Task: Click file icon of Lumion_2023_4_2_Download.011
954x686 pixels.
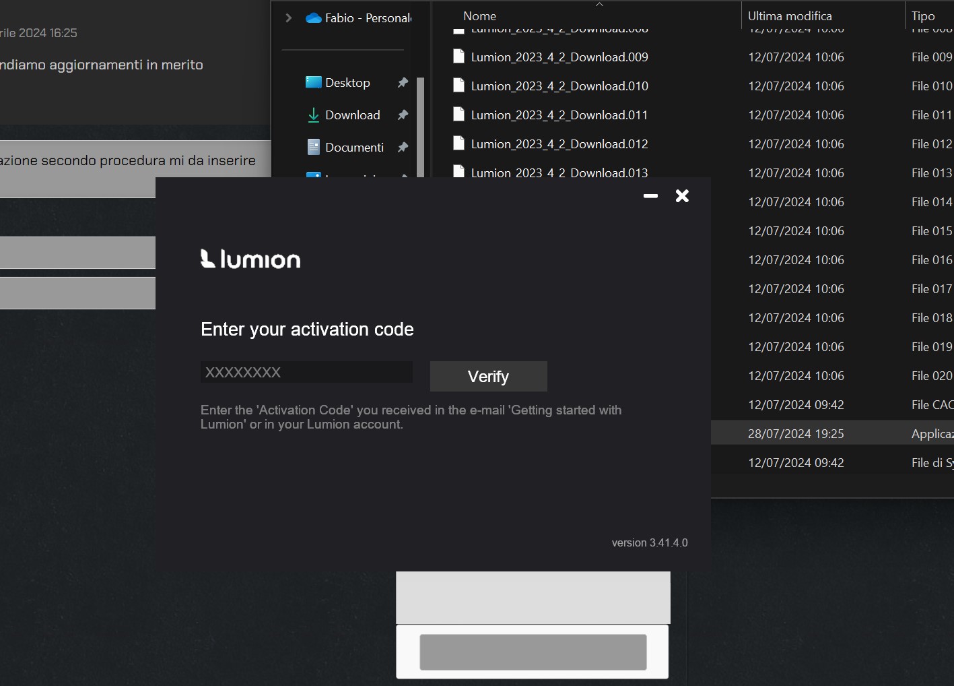Action: coord(458,115)
